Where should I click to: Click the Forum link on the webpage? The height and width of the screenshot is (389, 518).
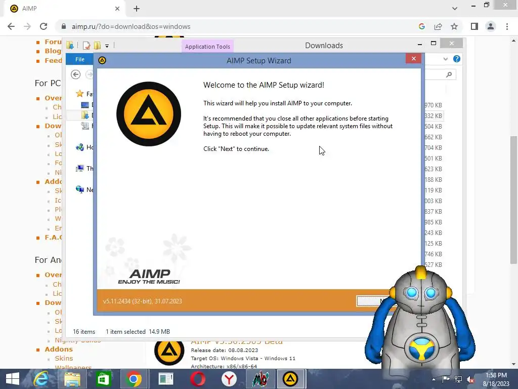[53, 42]
